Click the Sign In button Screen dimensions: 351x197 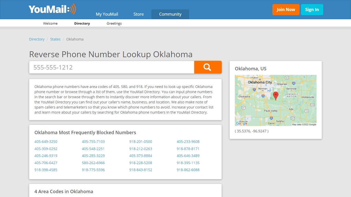312,9
